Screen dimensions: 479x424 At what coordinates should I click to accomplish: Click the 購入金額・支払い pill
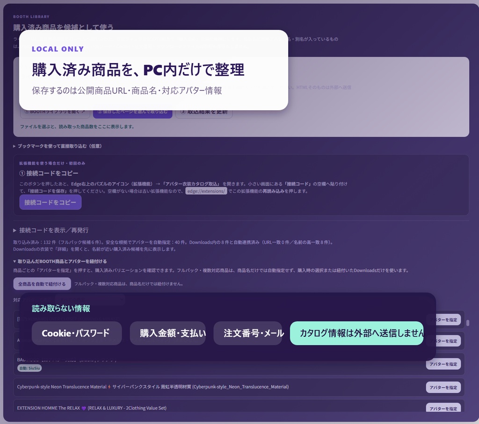(x=168, y=333)
